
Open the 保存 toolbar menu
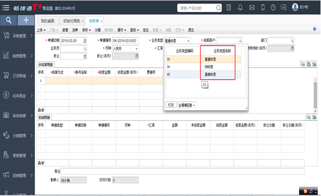coord(86,30)
